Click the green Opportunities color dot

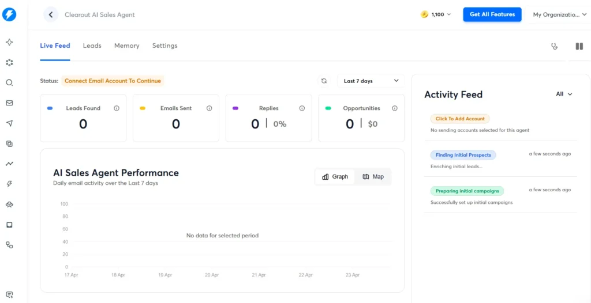[328, 108]
